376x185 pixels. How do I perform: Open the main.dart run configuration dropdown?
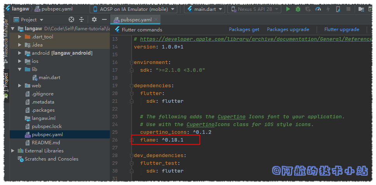pyautogui.click(x=204, y=9)
